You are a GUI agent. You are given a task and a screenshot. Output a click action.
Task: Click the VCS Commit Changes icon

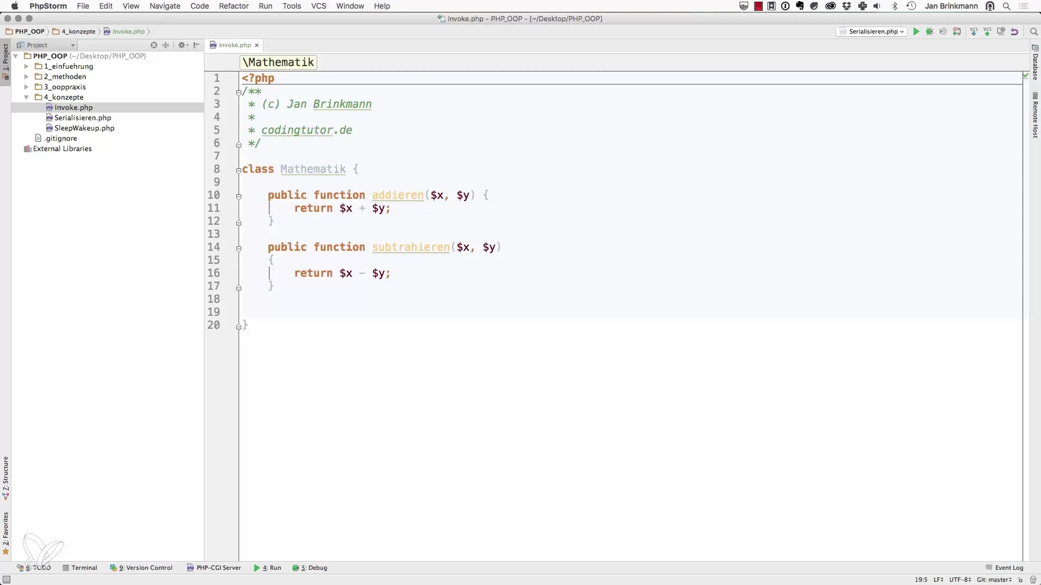coord(987,31)
